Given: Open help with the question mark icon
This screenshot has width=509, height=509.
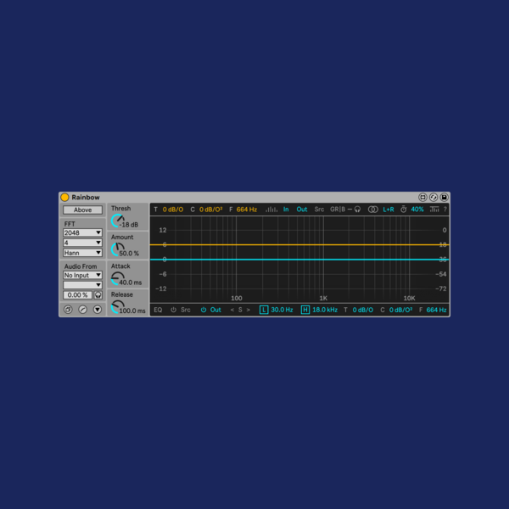Looking at the screenshot, I should coord(445,210).
